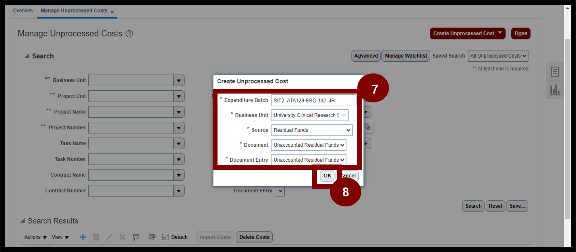Open the bar chart icon on right sidebar

pos(555,90)
